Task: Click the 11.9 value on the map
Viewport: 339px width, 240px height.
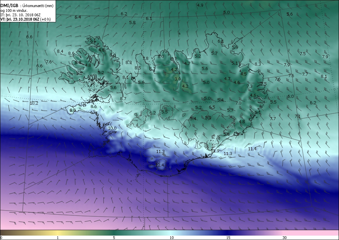Action: pyautogui.click(x=215, y=151)
